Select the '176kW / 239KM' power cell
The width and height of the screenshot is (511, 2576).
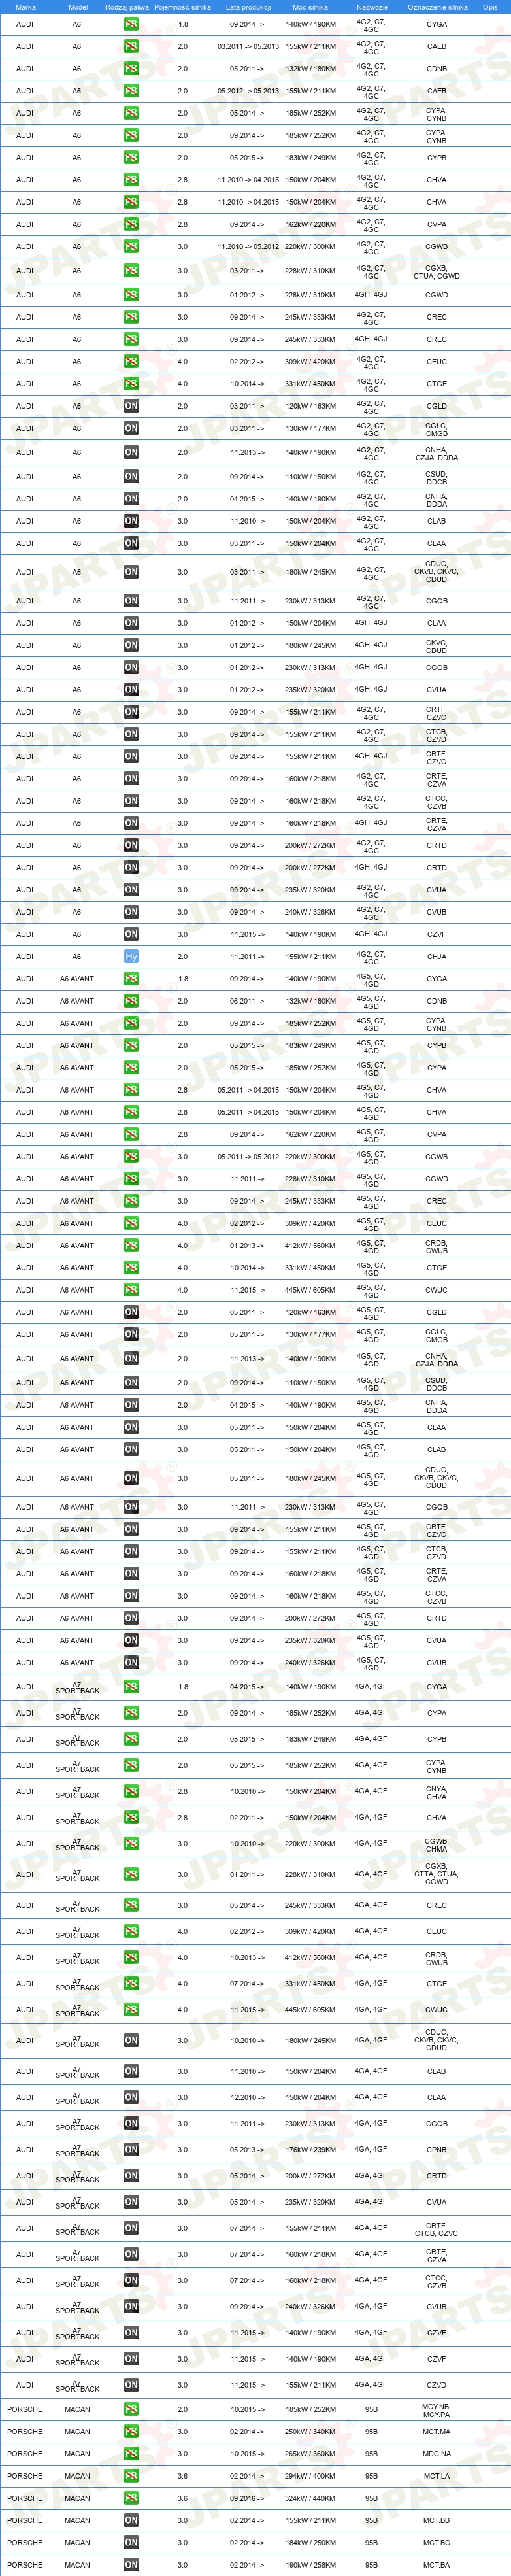[310, 2149]
